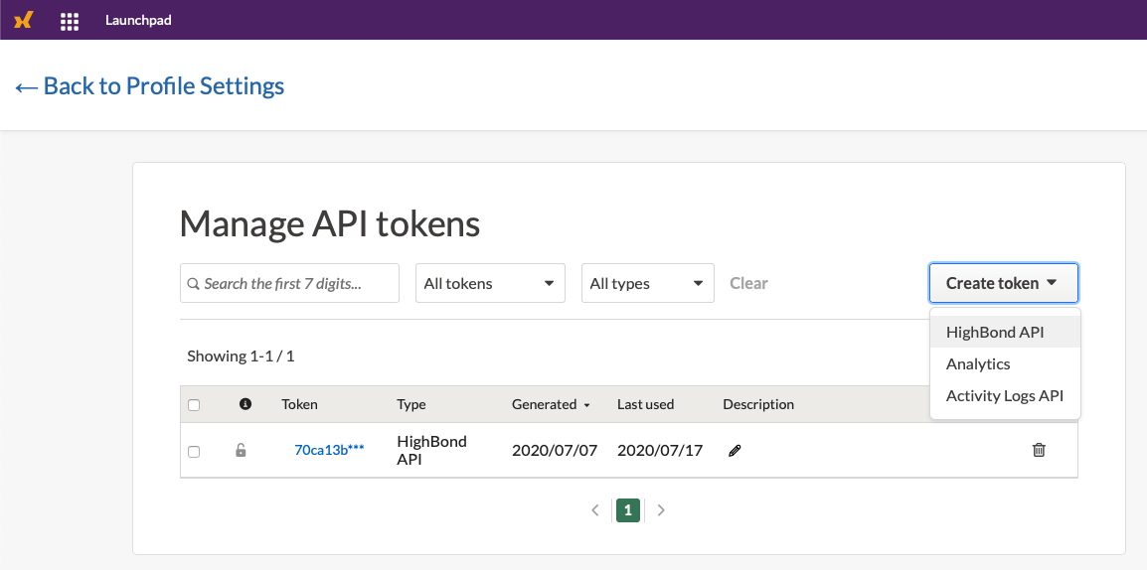This screenshot has height=570, width=1147.
Task: Edit token description with pencil icon
Action: (x=735, y=451)
